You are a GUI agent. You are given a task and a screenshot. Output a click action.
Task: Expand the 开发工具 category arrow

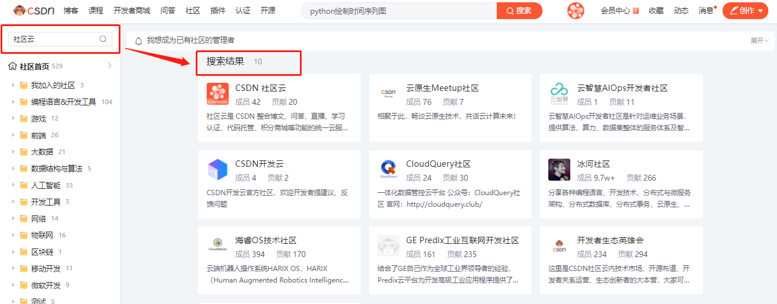[x=13, y=202]
